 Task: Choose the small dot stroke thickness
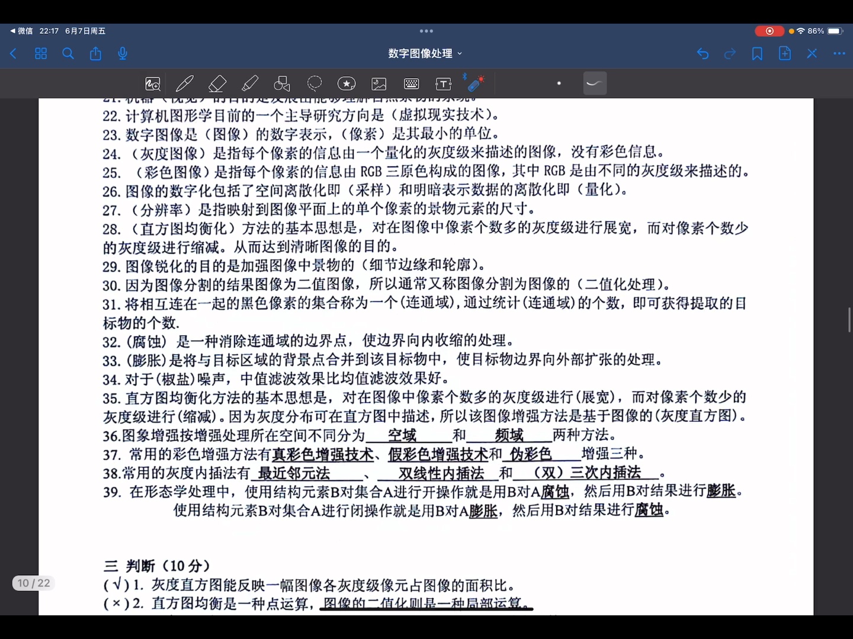(x=559, y=83)
